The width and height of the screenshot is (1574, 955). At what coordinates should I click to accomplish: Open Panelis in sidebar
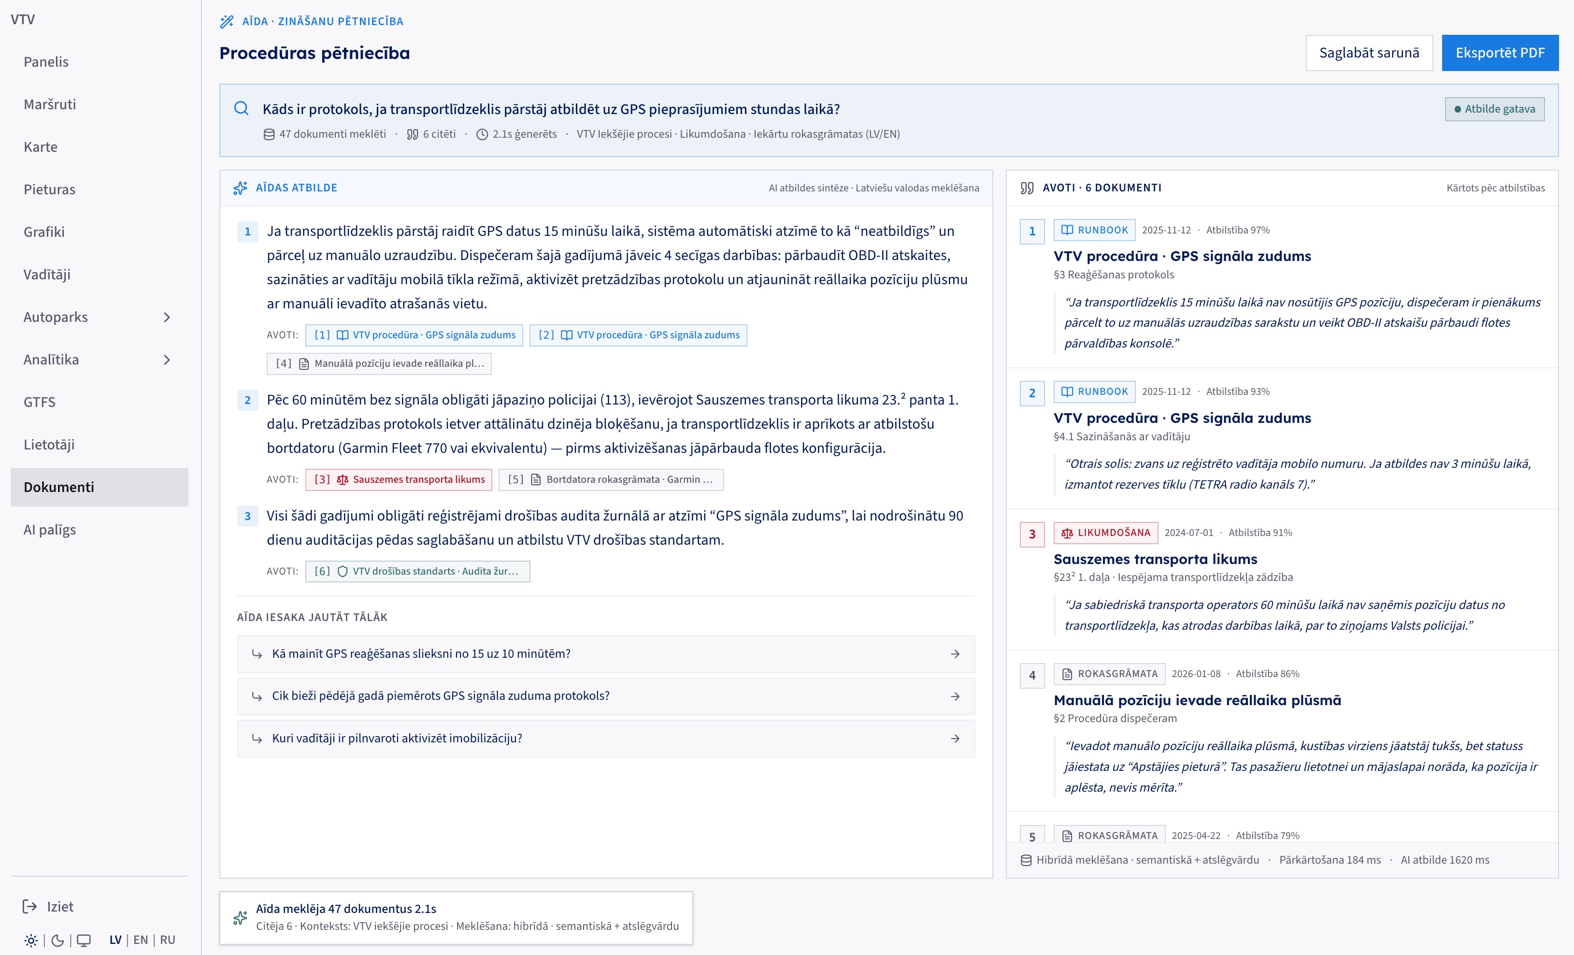(x=99, y=62)
